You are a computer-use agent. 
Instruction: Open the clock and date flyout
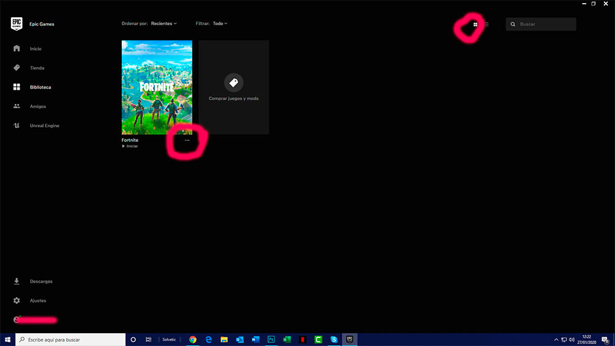click(x=586, y=339)
